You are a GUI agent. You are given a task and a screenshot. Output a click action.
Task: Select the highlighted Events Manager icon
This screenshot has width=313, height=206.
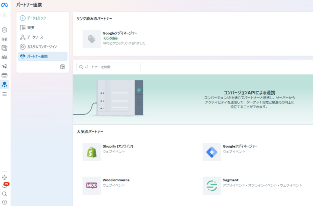click(5, 85)
